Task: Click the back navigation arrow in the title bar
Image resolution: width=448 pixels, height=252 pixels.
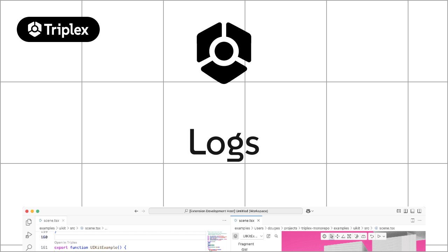Action: click(x=136, y=211)
